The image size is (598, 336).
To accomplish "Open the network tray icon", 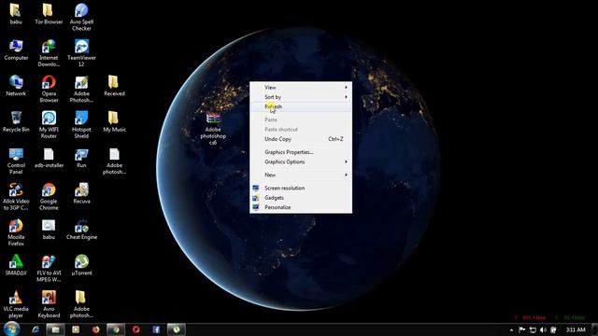I will [533, 329].
